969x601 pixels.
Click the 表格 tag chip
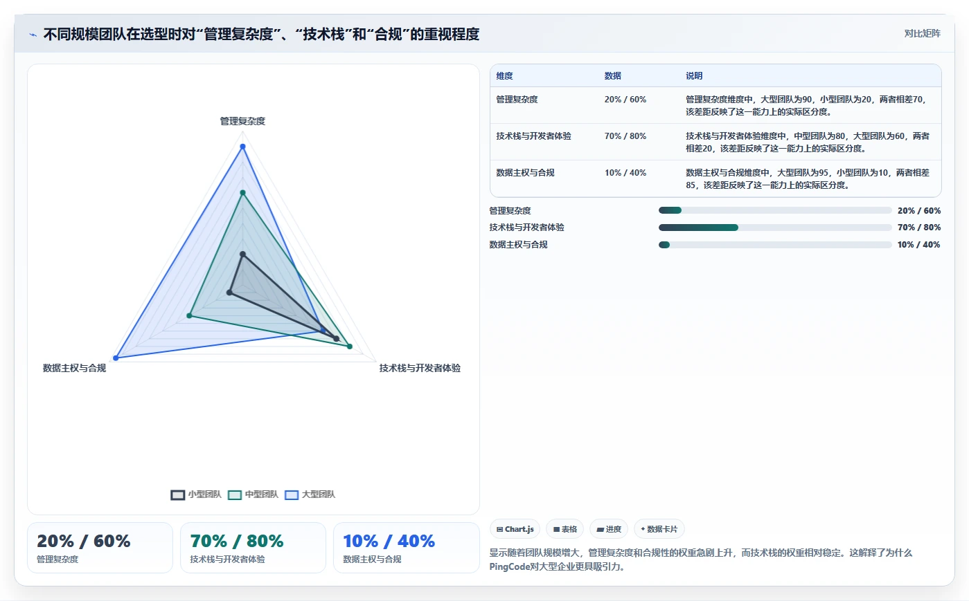564,529
